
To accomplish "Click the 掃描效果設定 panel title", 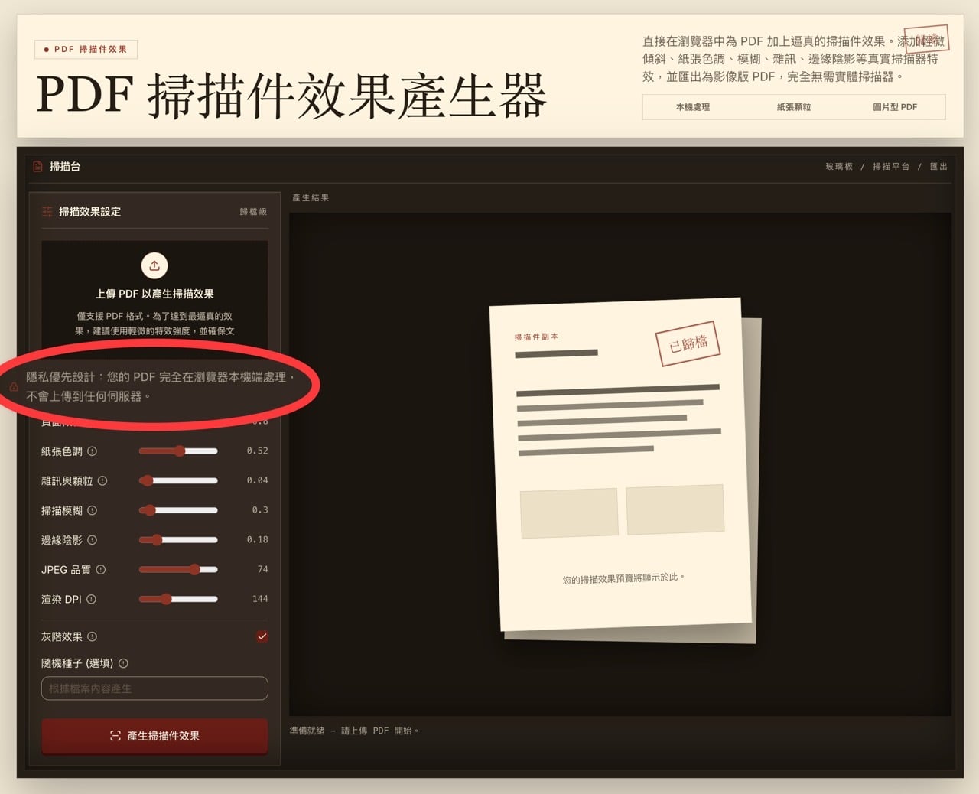I will point(89,212).
